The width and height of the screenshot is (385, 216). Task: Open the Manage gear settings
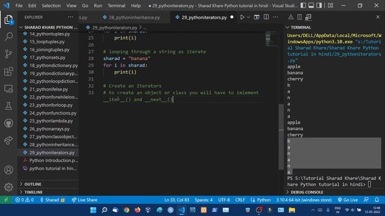click(x=8, y=187)
